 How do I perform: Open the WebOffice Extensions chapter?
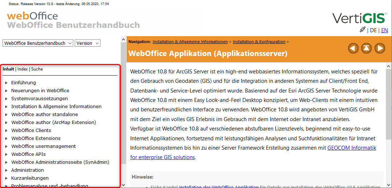point(36,138)
